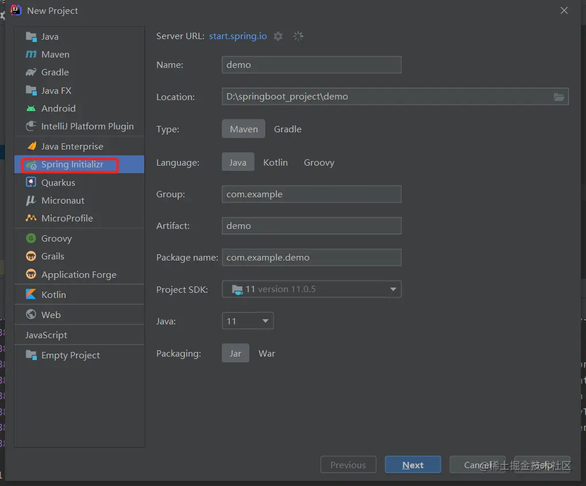Click the Spring Initializr leaf icon

(31, 164)
